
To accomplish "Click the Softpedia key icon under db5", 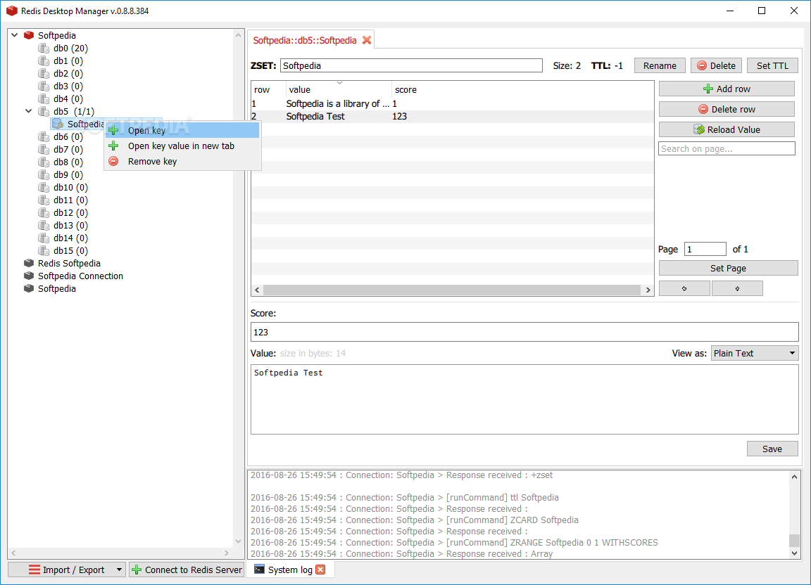I will (x=58, y=124).
